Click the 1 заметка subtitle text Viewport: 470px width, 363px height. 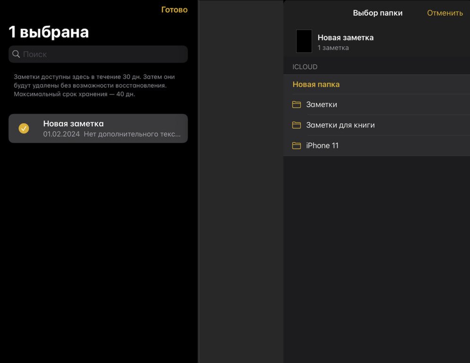[x=333, y=48]
